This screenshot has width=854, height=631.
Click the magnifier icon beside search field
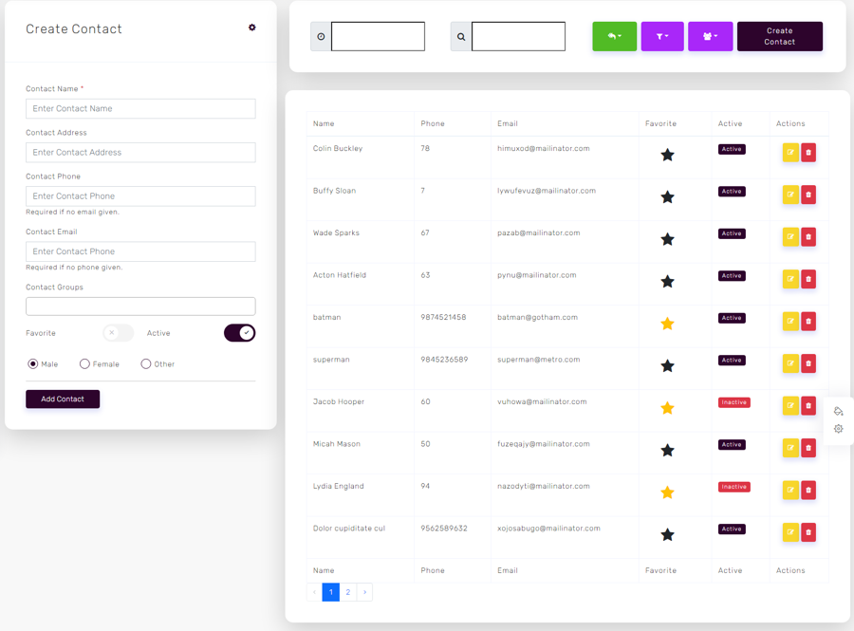(461, 36)
